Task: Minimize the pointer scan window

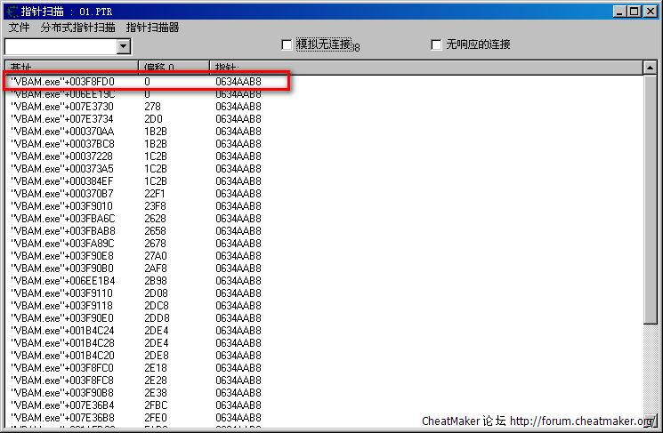Action: [x=619, y=12]
